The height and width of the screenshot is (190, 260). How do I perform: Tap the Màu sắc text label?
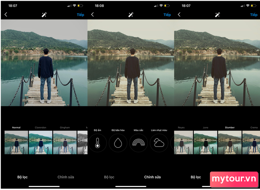pos(139,130)
